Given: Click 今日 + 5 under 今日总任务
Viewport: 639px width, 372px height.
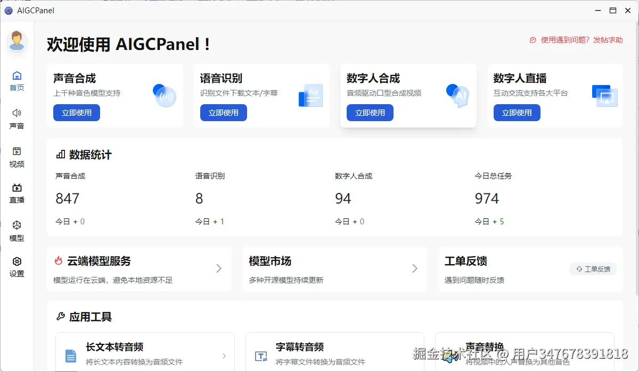Looking at the screenshot, I should tap(489, 222).
